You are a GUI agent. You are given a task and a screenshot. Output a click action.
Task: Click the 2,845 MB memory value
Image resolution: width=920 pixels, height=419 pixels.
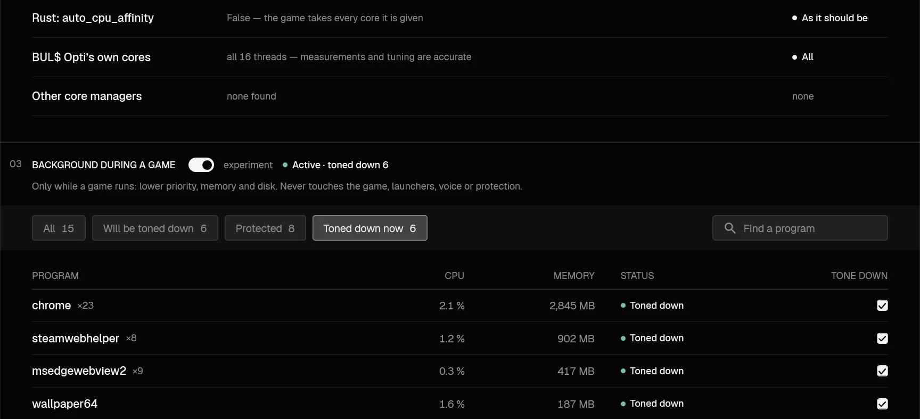[572, 306]
